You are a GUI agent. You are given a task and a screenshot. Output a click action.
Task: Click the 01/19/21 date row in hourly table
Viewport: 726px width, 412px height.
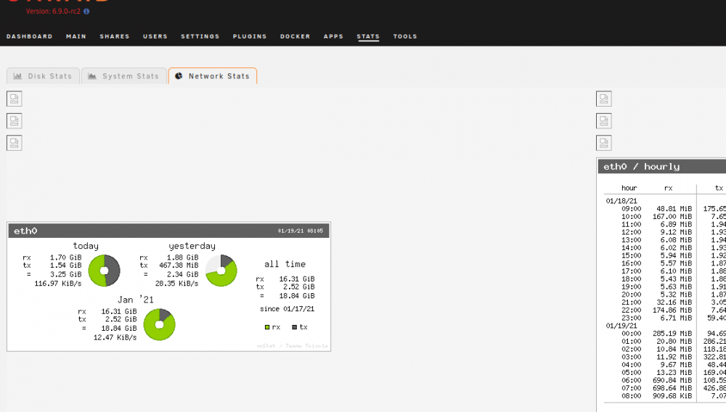tap(621, 326)
